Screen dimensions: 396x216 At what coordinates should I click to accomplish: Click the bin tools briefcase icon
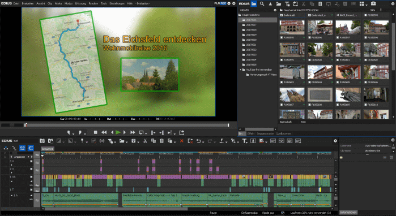[373, 3]
